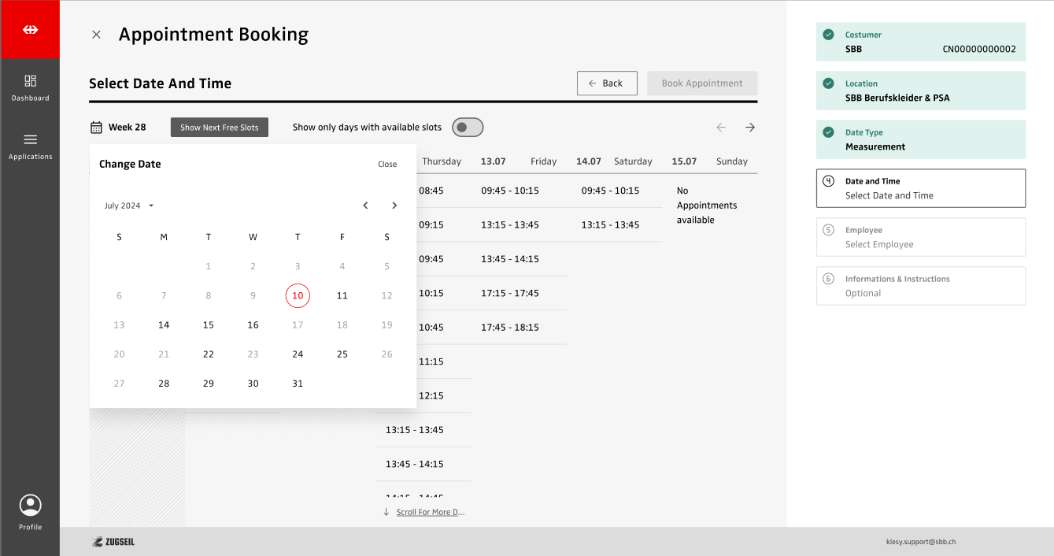The height and width of the screenshot is (556, 1054).
Task: Expand the July 2024 month dropdown
Action: point(129,206)
